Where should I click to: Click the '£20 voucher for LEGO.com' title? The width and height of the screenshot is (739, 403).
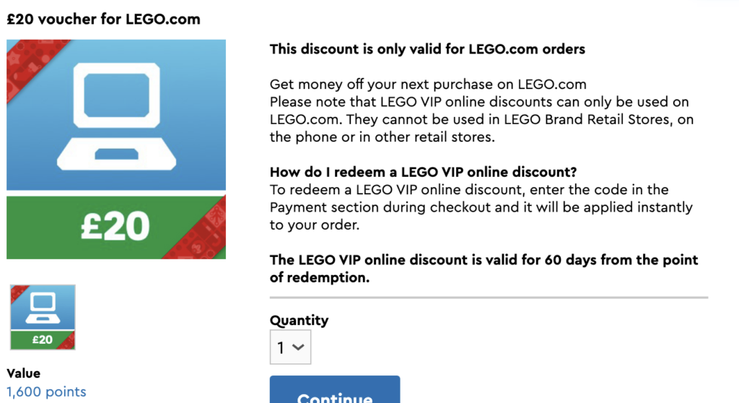click(103, 19)
